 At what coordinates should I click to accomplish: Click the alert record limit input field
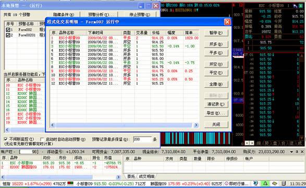point(142,139)
